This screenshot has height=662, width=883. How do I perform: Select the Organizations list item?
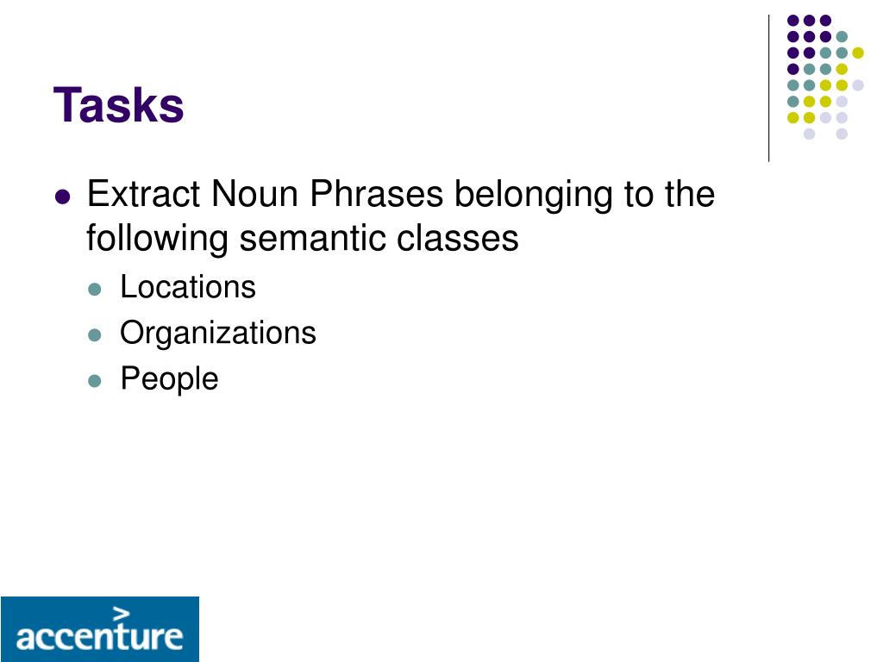(218, 334)
